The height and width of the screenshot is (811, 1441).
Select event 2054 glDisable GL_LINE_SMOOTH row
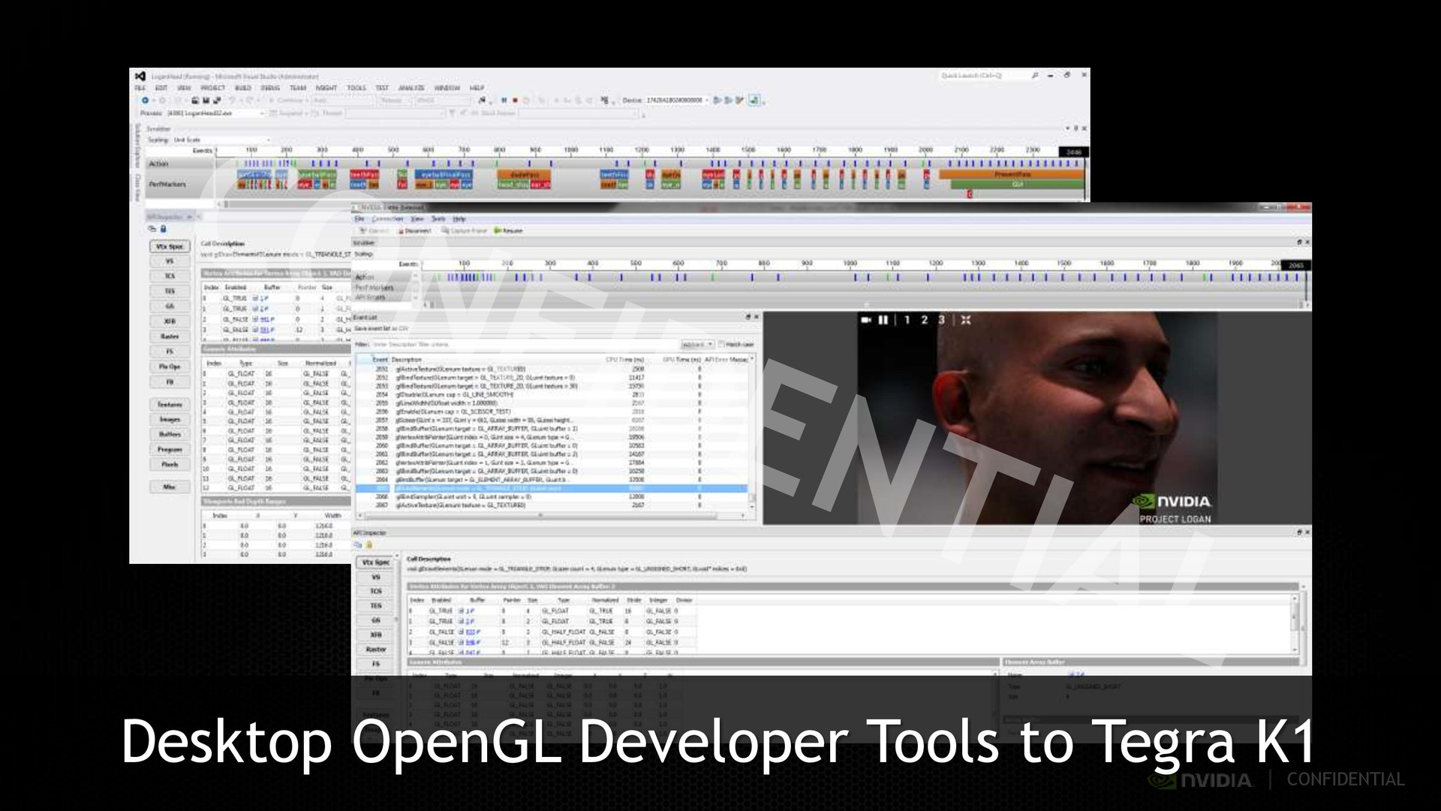[x=551, y=394]
